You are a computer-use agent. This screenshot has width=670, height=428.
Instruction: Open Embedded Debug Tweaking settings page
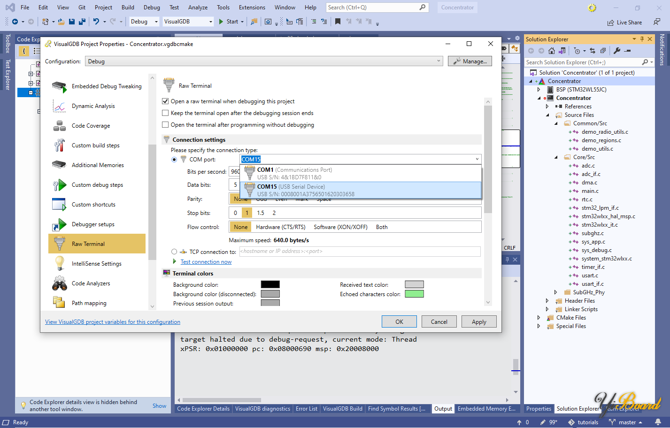pyautogui.click(x=97, y=86)
